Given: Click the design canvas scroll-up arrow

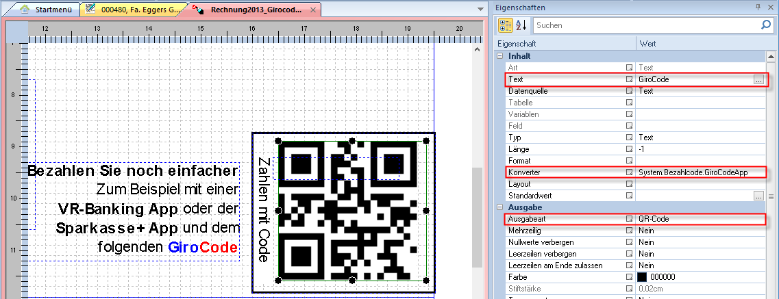Looking at the screenshot, I should click(x=477, y=49).
